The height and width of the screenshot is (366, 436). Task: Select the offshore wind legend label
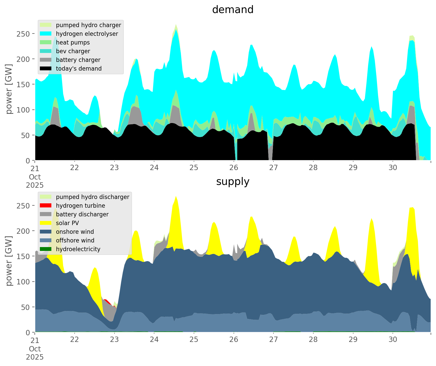click(75, 240)
